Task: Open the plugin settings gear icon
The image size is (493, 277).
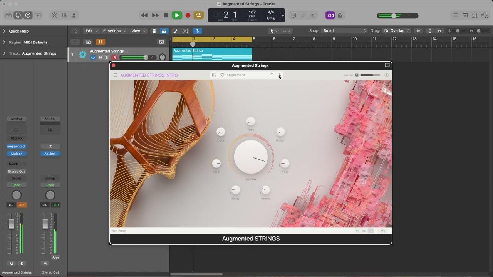Action: tap(387, 75)
